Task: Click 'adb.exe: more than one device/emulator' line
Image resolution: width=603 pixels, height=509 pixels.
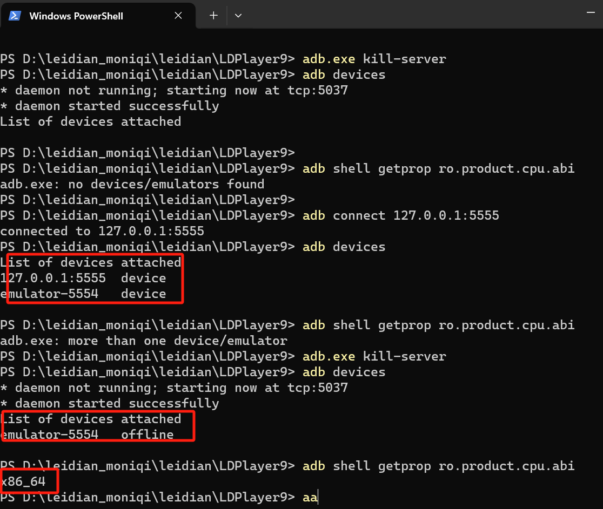Action: click(144, 341)
